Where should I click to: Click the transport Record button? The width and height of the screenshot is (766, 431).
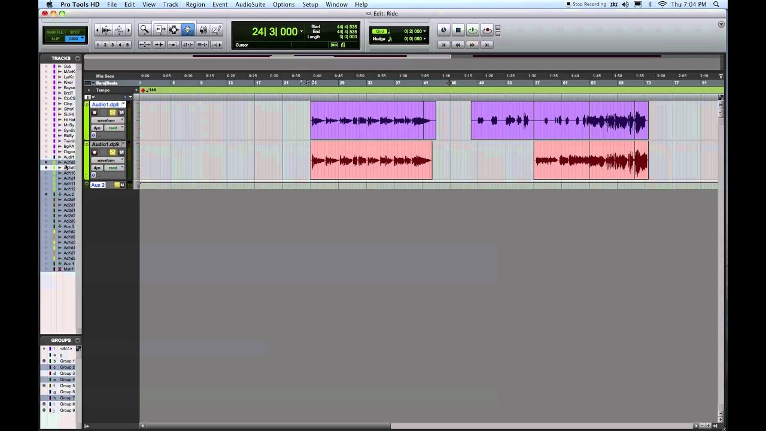click(487, 30)
